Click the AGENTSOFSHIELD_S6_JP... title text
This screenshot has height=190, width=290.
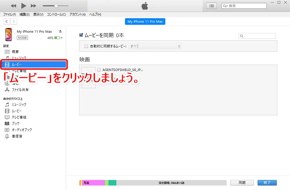tap(123, 70)
